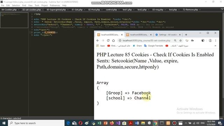Open Word from the taskbar

click(x=137, y=123)
